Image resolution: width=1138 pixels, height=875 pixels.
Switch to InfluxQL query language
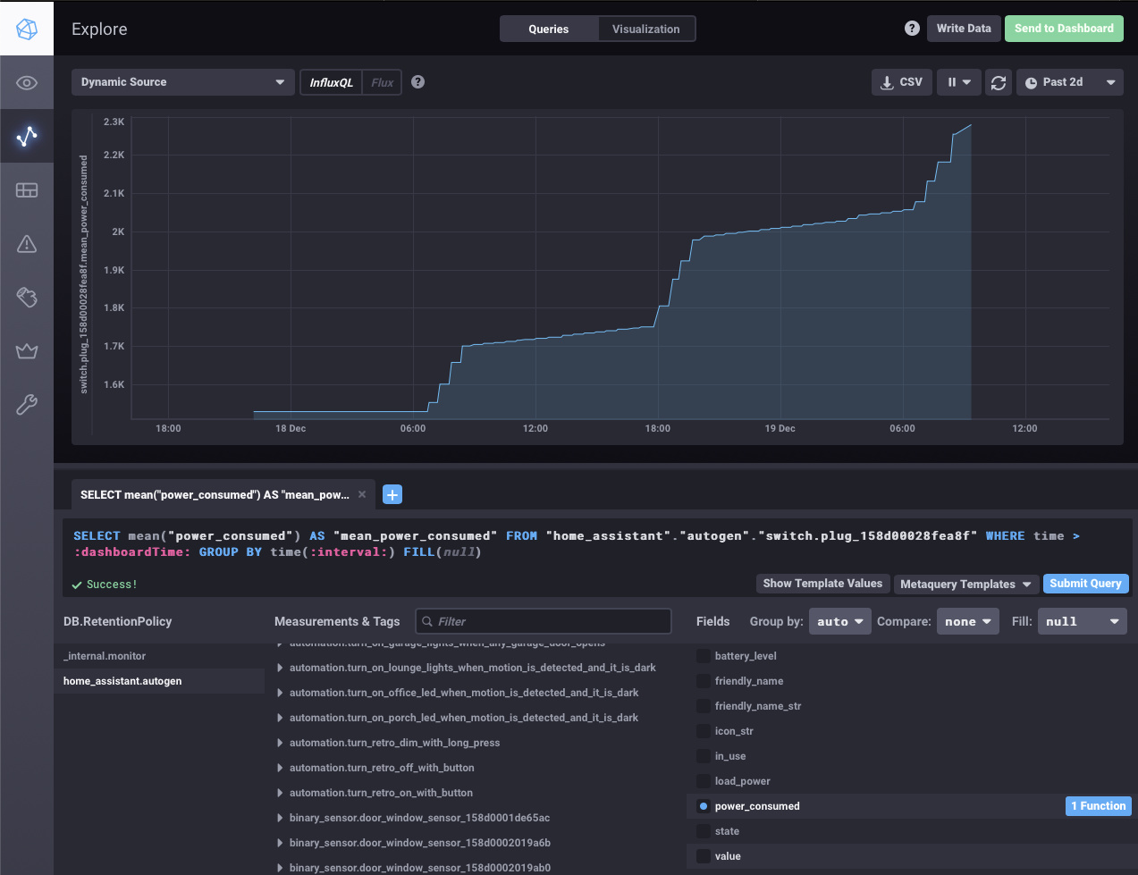point(331,82)
